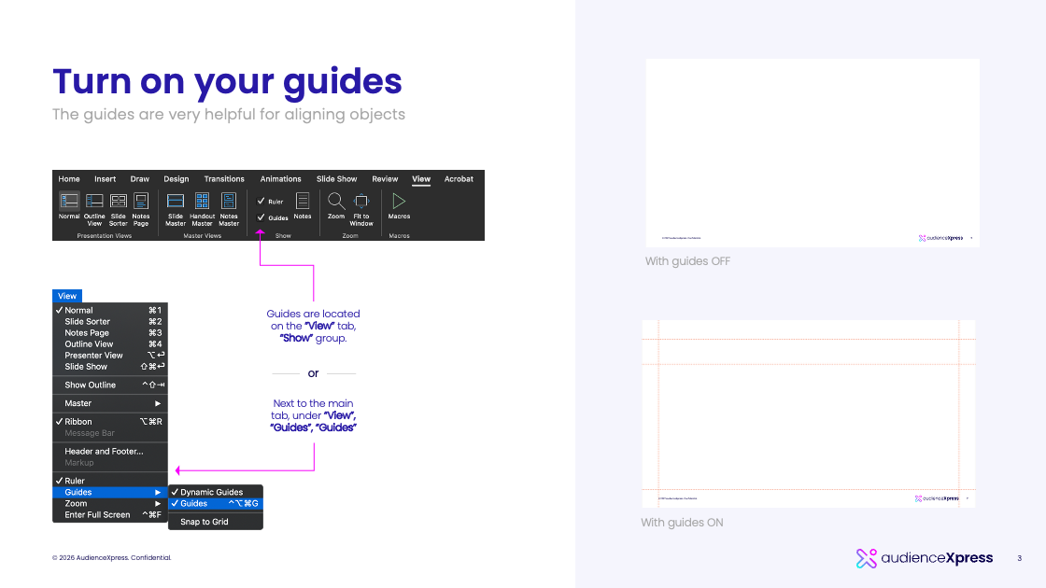Switch to Slide Sorter icon
Viewport: 1046px width, 588px height.
click(x=118, y=202)
